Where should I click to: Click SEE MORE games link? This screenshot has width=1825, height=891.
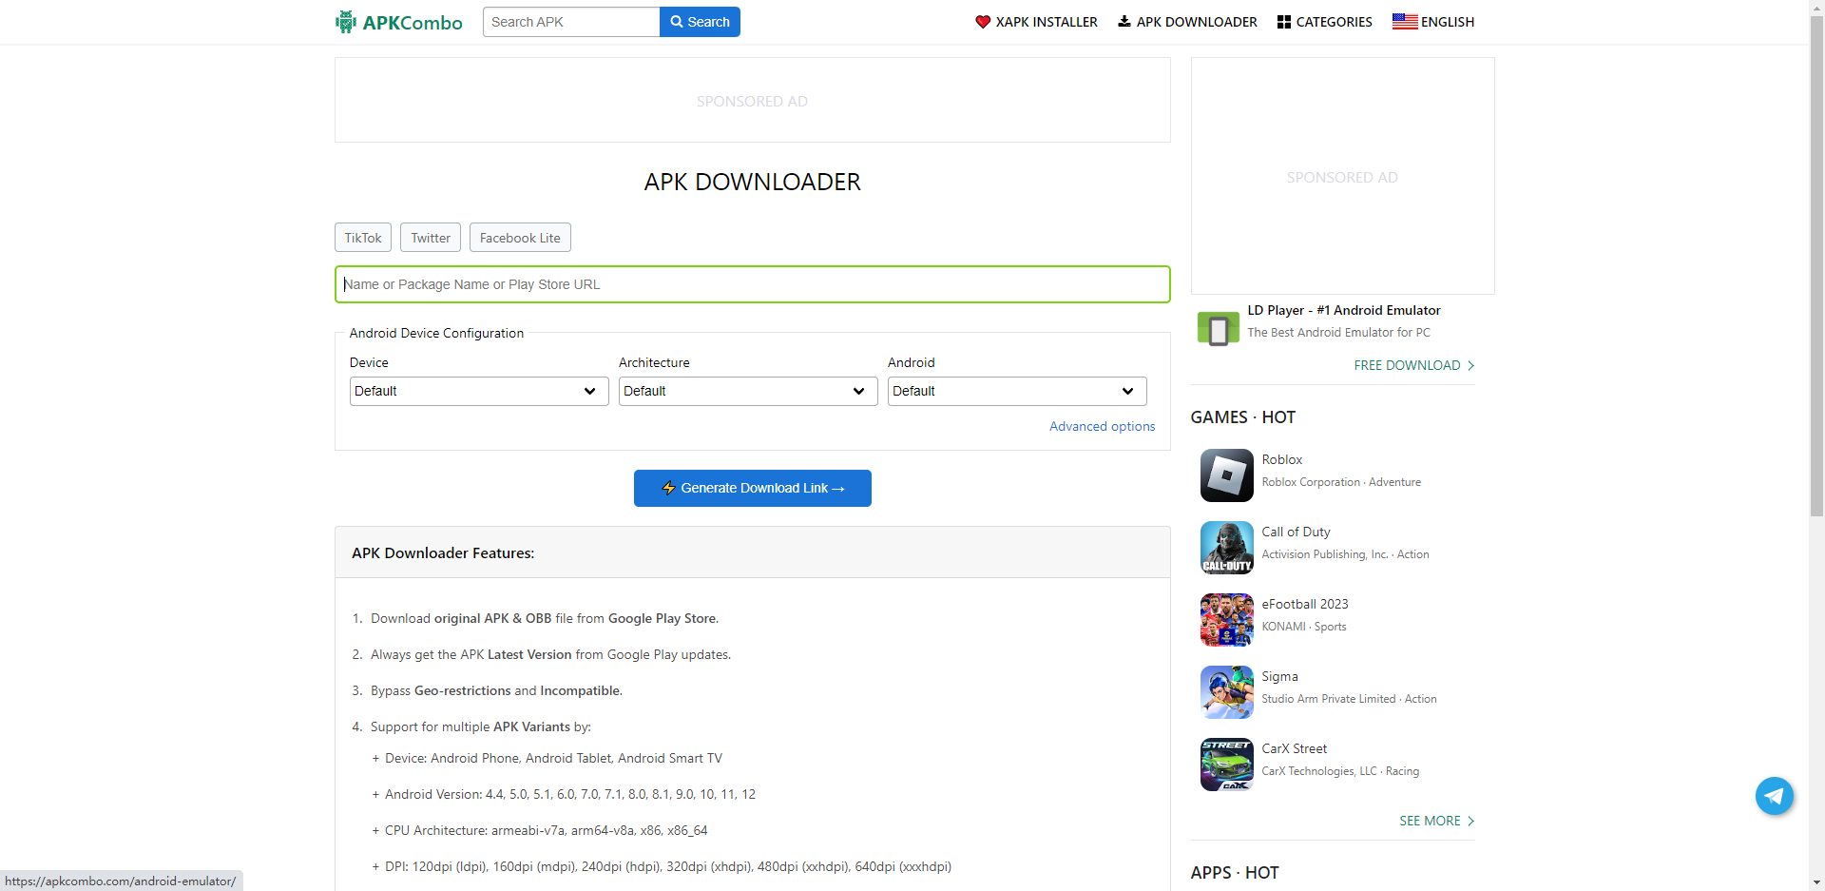tap(1437, 821)
